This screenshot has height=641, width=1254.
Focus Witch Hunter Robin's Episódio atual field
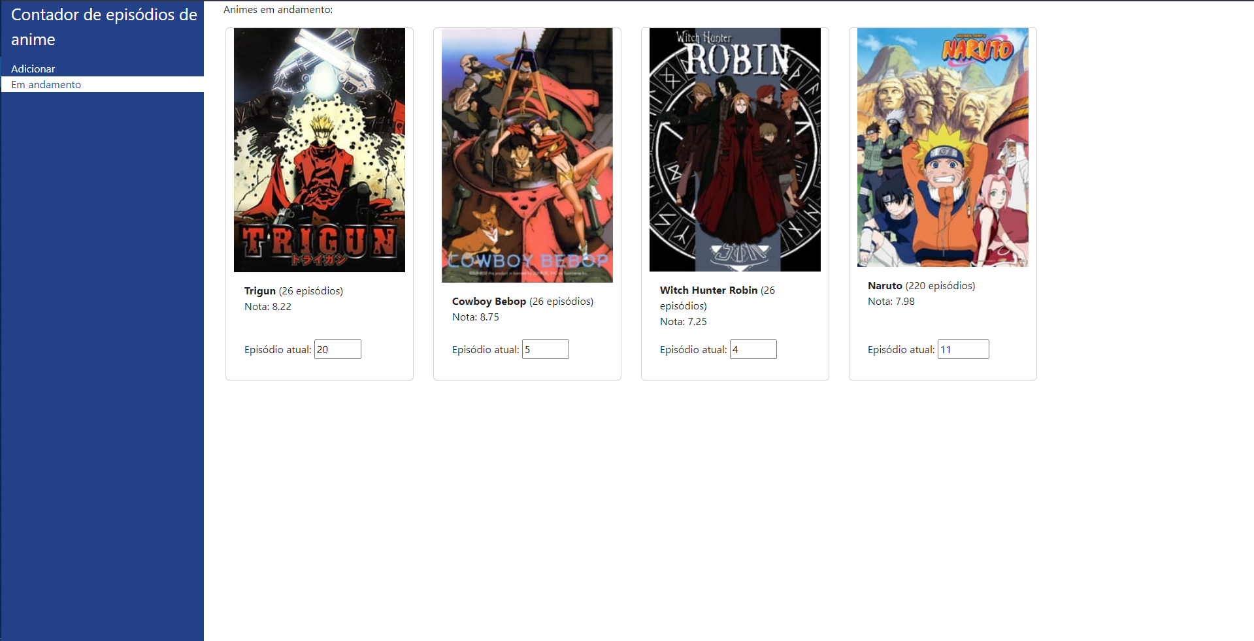coord(753,349)
